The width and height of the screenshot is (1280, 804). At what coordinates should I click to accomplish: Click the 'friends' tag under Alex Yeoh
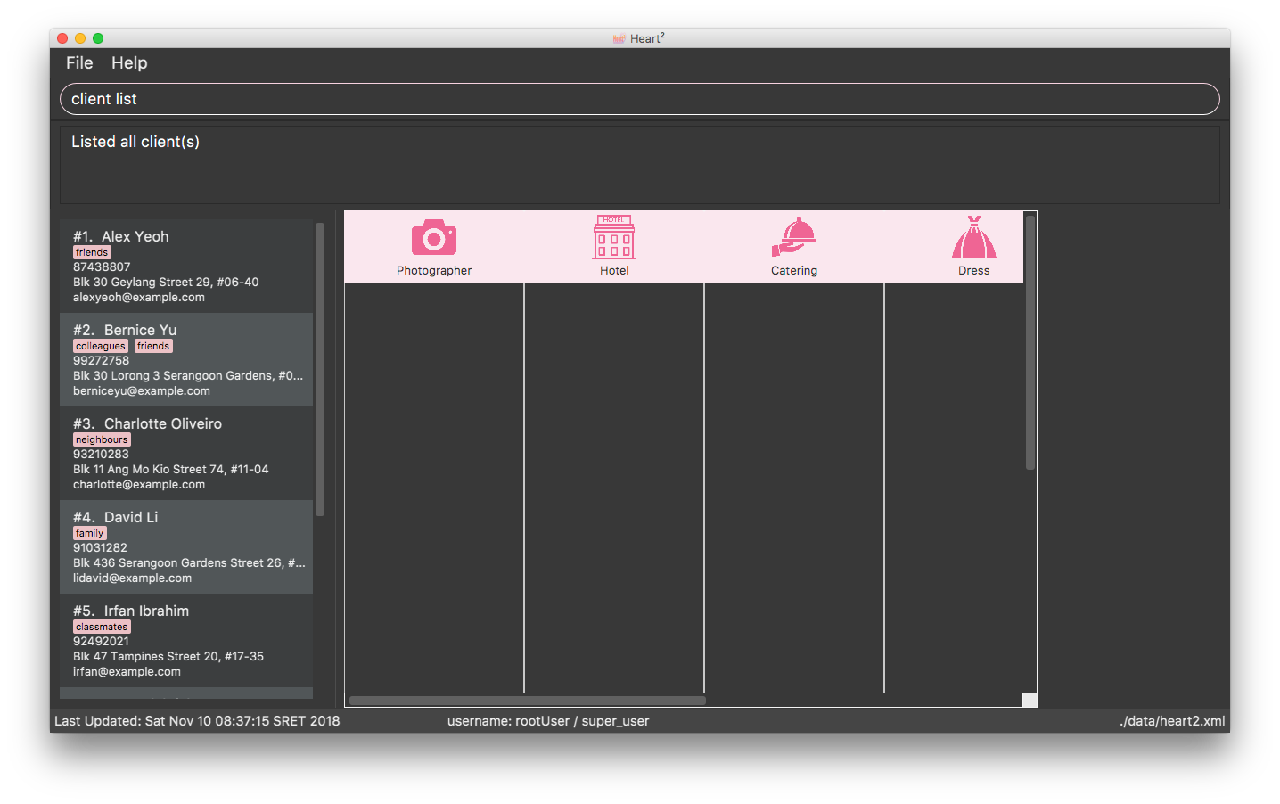tap(92, 252)
